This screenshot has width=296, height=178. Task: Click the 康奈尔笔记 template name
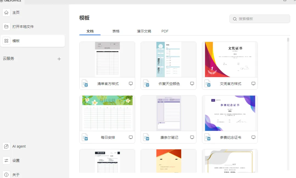coord(169,137)
